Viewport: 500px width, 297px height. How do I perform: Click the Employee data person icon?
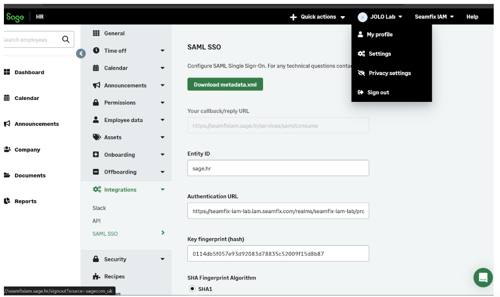tap(96, 120)
